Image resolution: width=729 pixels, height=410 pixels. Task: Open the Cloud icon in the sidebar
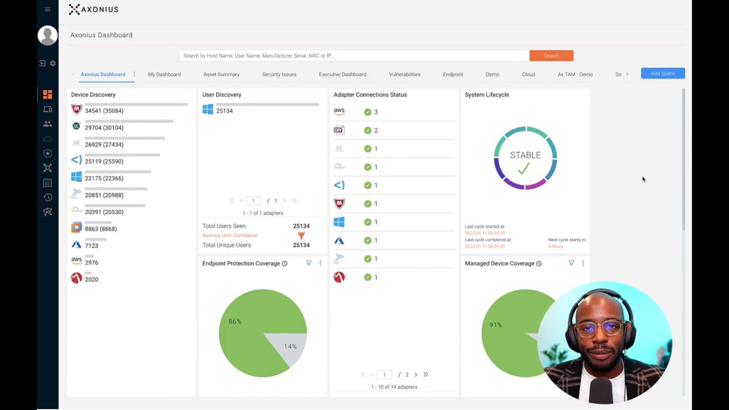pyautogui.click(x=47, y=138)
